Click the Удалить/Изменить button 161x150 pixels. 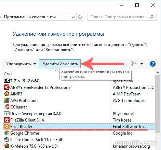pyautogui.click(x=60, y=64)
